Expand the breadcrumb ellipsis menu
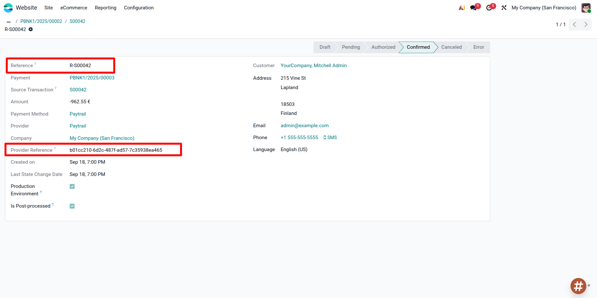Viewport: 597px width, 298px height. pos(8,21)
